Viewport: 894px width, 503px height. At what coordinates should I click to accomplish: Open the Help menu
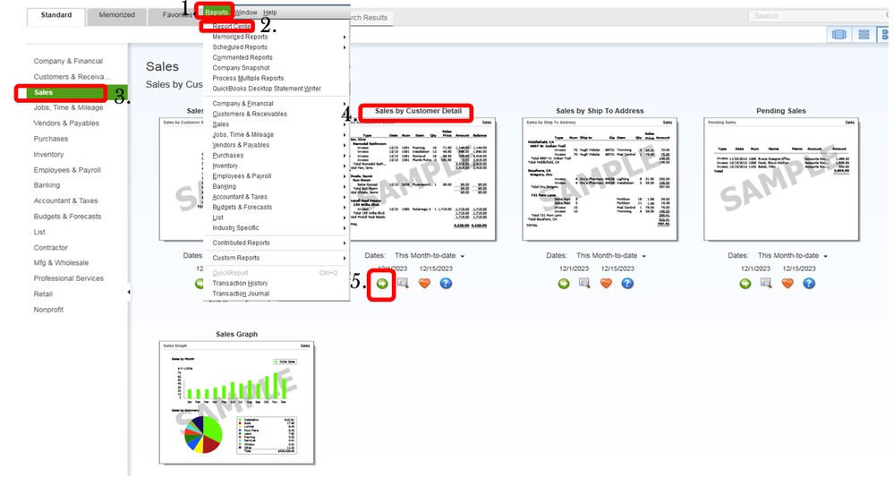pos(269,12)
